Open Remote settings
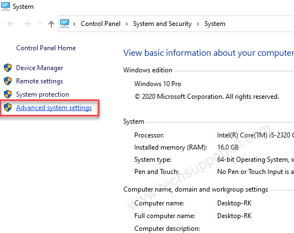The width and height of the screenshot is (294, 233). click(x=40, y=81)
